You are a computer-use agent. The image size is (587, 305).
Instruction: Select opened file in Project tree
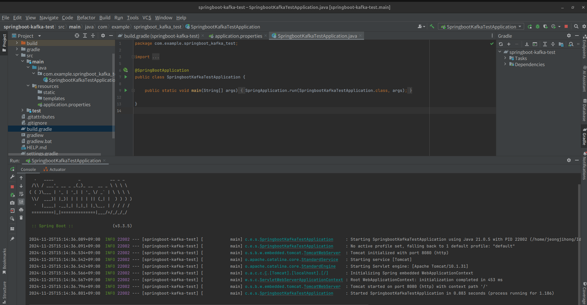tap(77, 36)
